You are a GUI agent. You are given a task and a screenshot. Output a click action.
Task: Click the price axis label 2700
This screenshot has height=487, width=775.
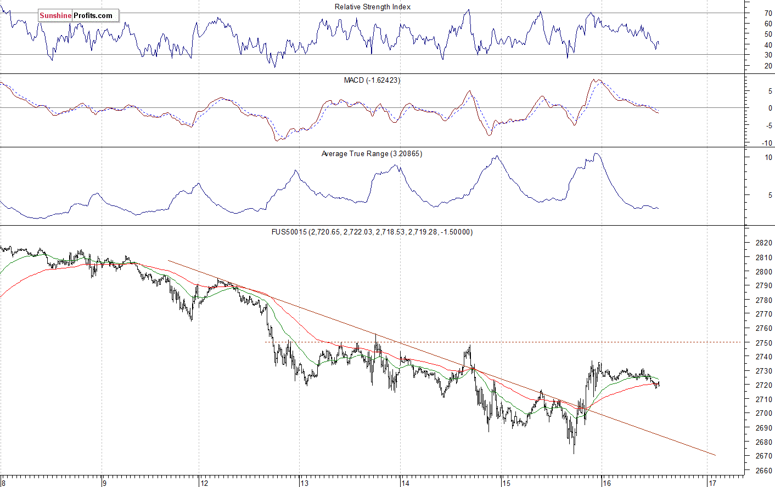click(764, 414)
